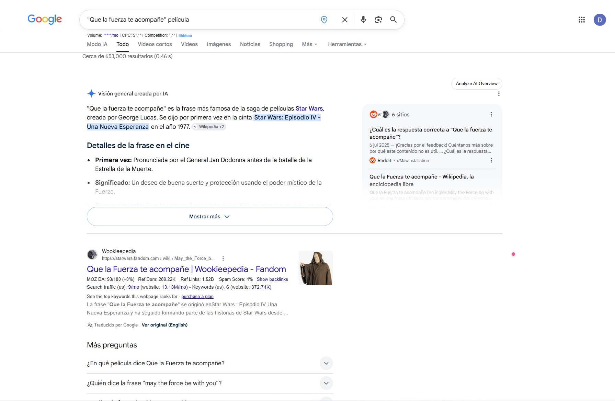615x401 pixels.
Task: Open Google Lens image search icon
Action: [x=378, y=20]
